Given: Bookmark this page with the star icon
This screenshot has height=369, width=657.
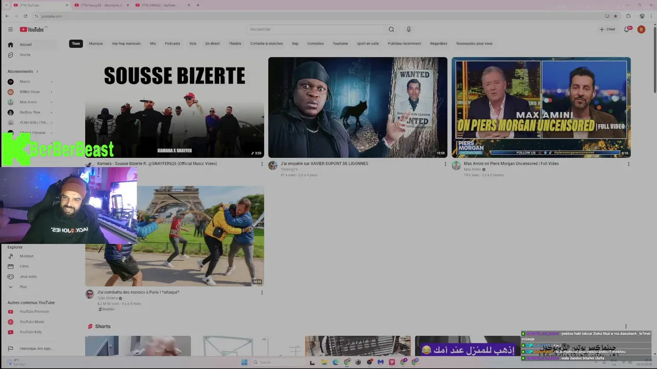Looking at the screenshot, I should (x=615, y=16).
